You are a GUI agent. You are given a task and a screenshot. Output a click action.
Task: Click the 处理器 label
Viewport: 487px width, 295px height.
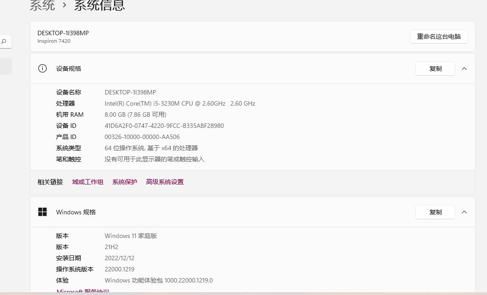tap(65, 103)
